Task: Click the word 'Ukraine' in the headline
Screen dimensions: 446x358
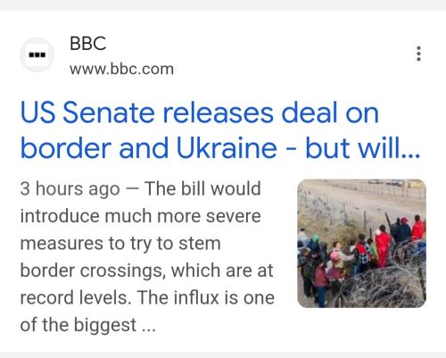Action: pyautogui.click(x=227, y=148)
